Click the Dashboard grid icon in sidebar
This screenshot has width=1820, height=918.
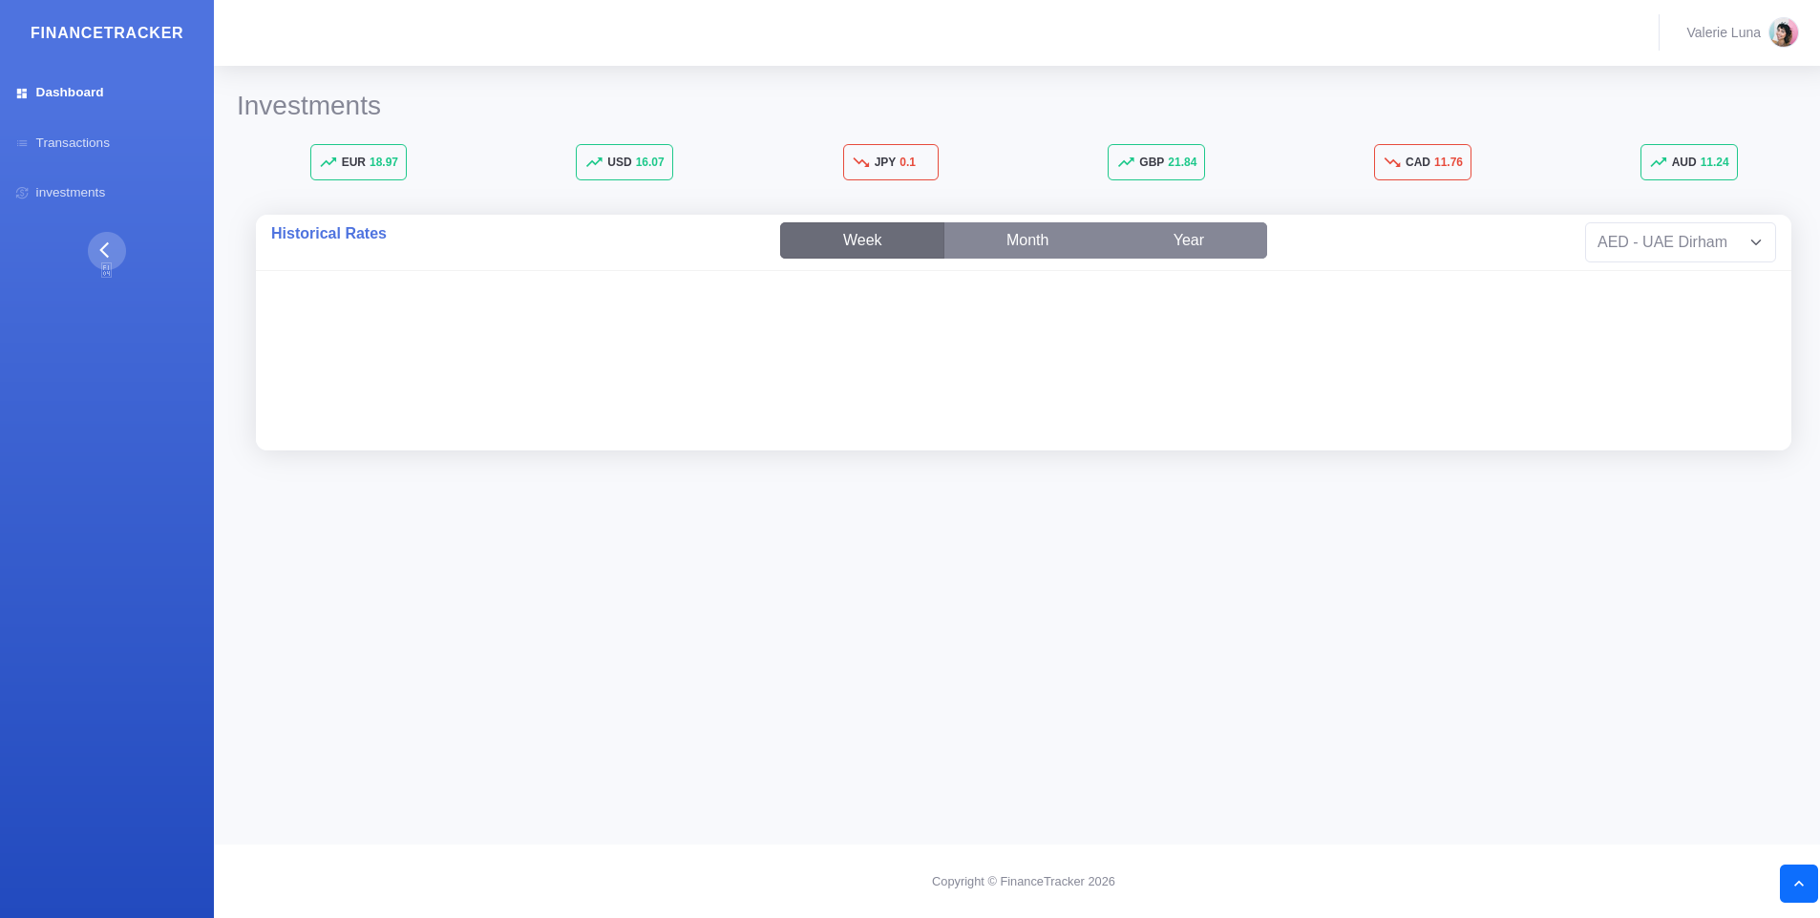[22, 94]
